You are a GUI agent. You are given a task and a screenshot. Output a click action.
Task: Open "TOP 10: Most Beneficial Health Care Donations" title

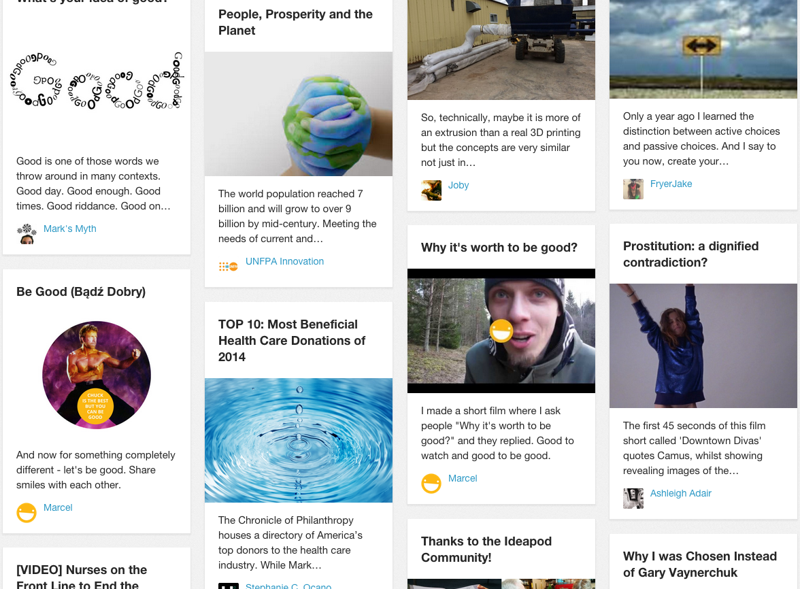coord(292,340)
